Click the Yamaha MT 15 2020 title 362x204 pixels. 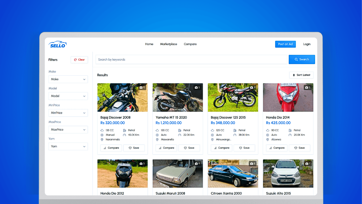coord(171,118)
